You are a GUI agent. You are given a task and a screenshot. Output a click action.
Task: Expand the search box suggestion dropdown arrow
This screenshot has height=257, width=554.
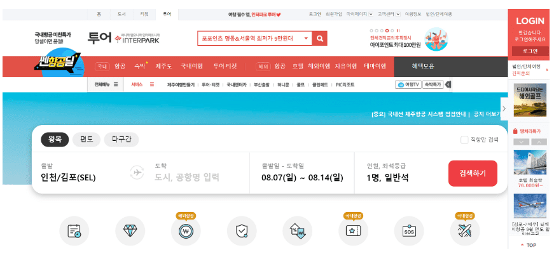(306, 39)
